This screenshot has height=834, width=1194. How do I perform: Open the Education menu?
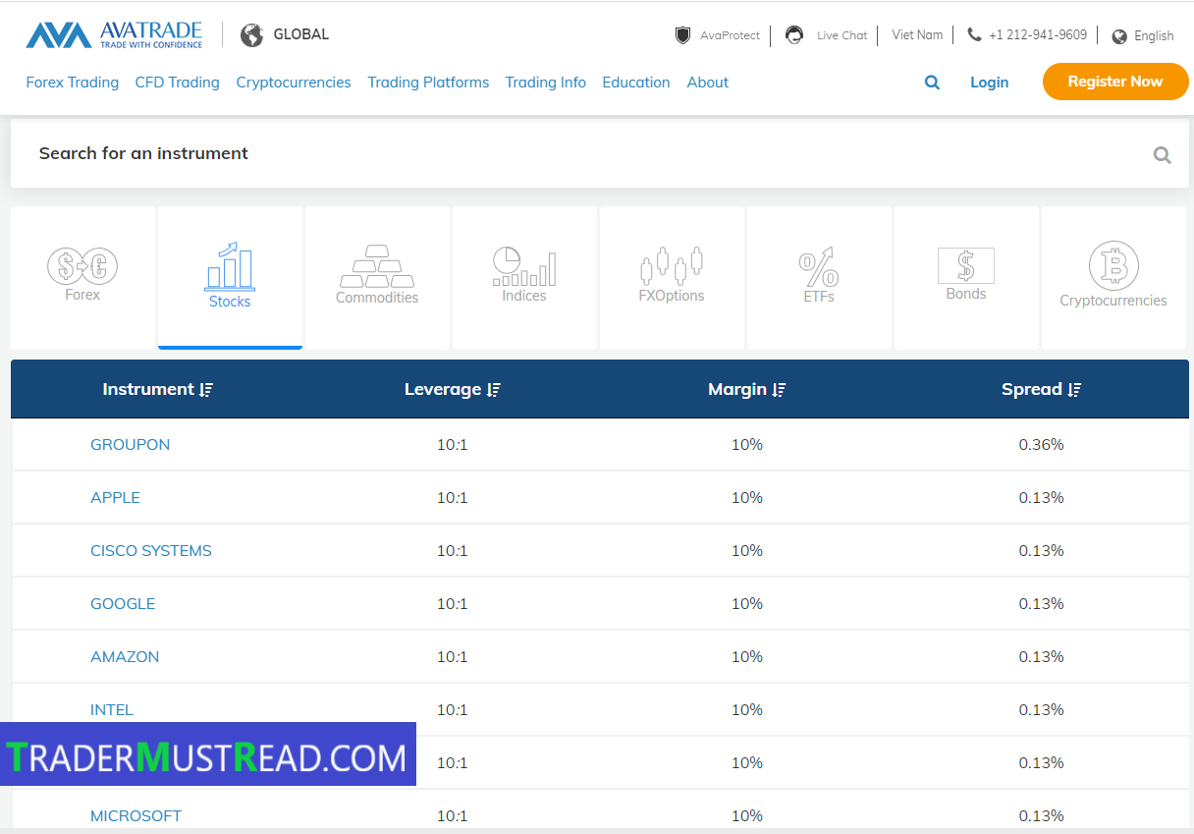[636, 83]
